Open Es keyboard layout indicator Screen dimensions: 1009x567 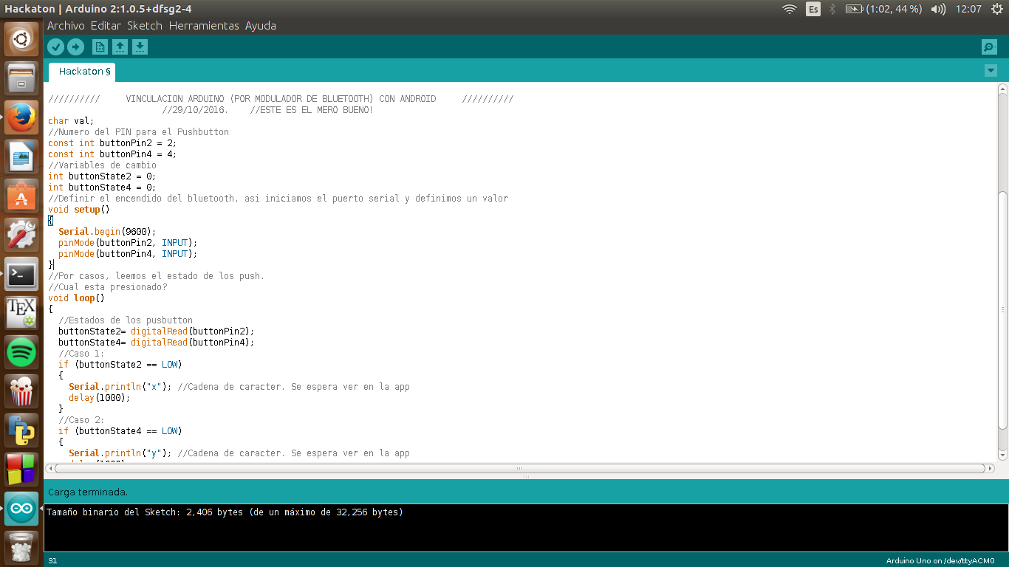click(x=813, y=9)
